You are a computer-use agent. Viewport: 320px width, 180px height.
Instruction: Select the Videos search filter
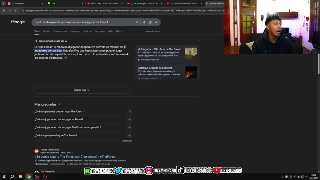click(x=46, y=31)
